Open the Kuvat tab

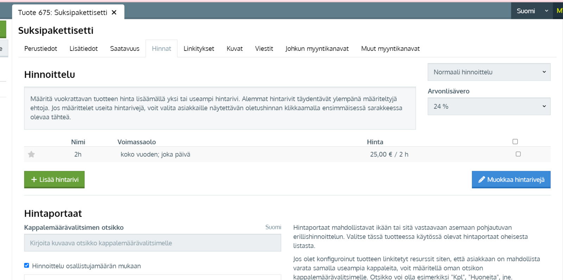pyautogui.click(x=234, y=49)
